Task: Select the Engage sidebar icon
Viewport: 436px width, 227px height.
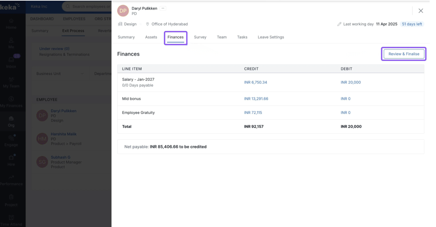Action: (x=11, y=138)
